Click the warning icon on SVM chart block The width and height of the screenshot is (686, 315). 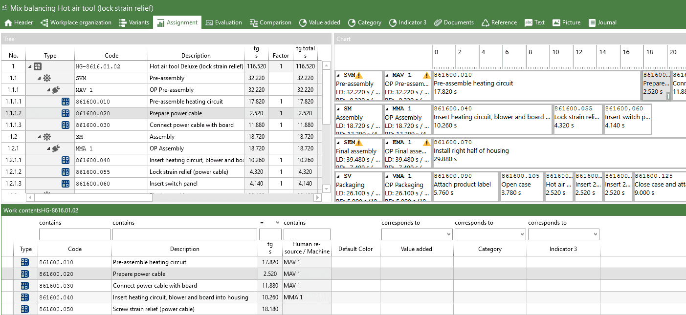[x=359, y=75]
